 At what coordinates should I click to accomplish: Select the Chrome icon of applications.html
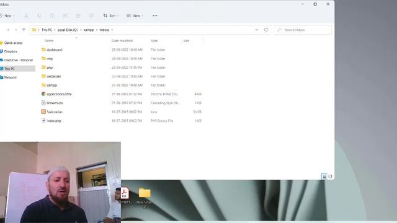click(x=43, y=94)
